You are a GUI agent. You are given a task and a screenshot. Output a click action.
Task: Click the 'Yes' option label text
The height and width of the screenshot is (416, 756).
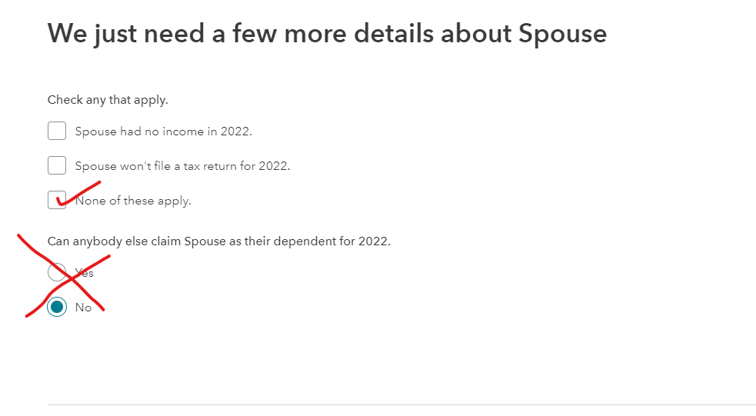(85, 273)
